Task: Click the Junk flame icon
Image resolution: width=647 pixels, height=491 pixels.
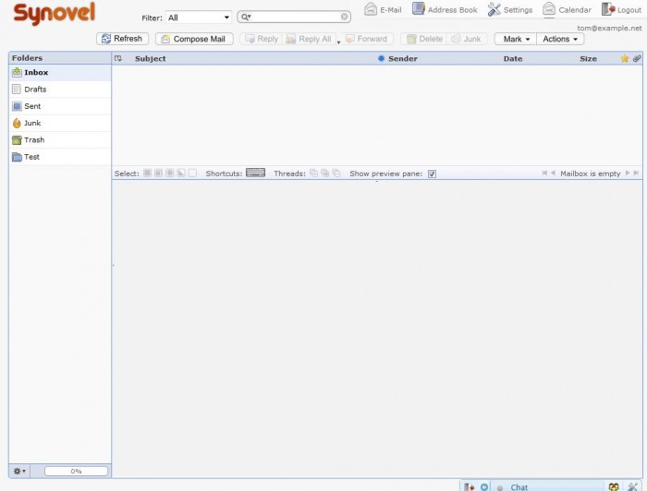Action: pyautogui.click(x=17, y=123)
